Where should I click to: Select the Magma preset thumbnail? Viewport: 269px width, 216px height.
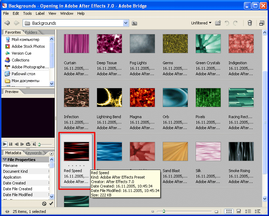(142, 98)
